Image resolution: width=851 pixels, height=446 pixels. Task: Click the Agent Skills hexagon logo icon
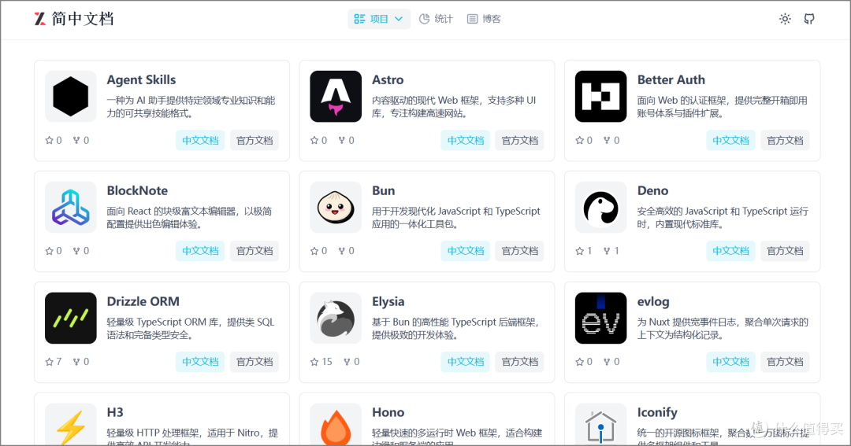tap(70, 97)
